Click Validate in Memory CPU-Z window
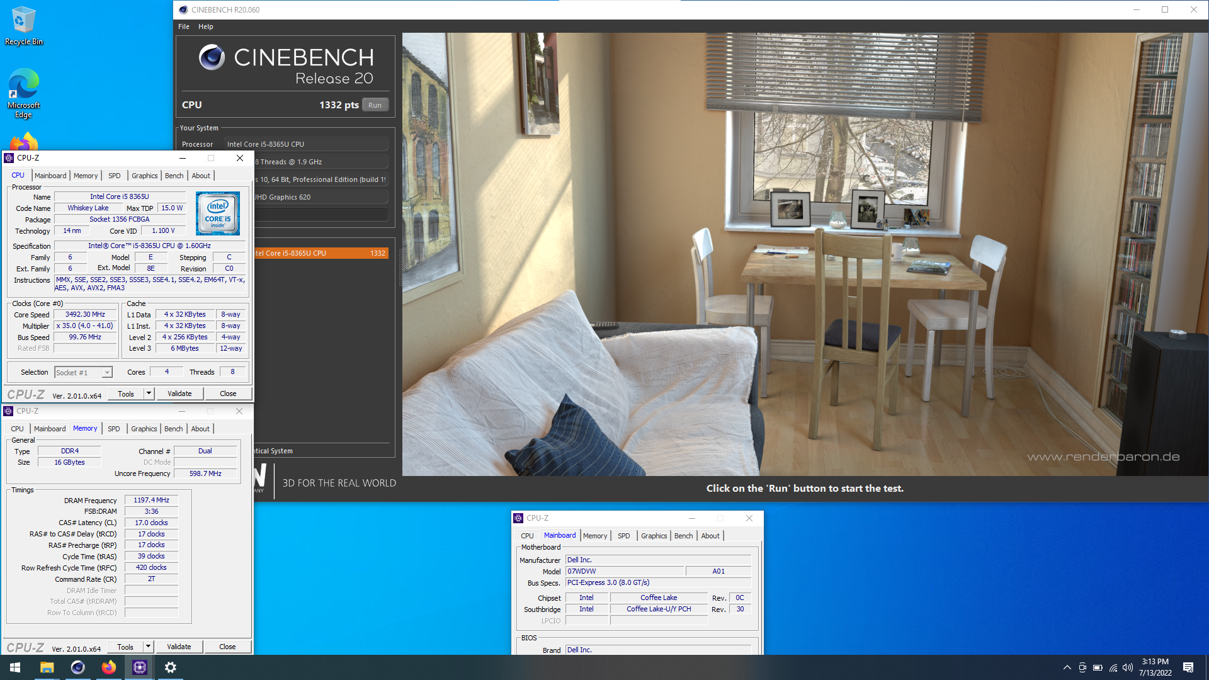This screenshot has width=1209, height=680. pos(179,647)
